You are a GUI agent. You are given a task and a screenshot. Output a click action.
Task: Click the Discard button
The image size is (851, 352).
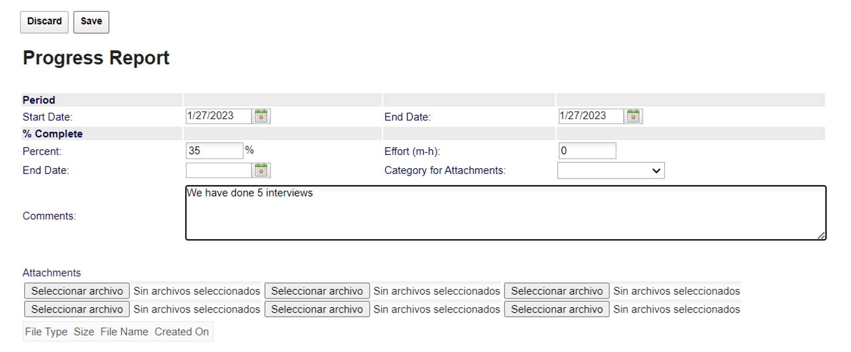click(44, 22)
